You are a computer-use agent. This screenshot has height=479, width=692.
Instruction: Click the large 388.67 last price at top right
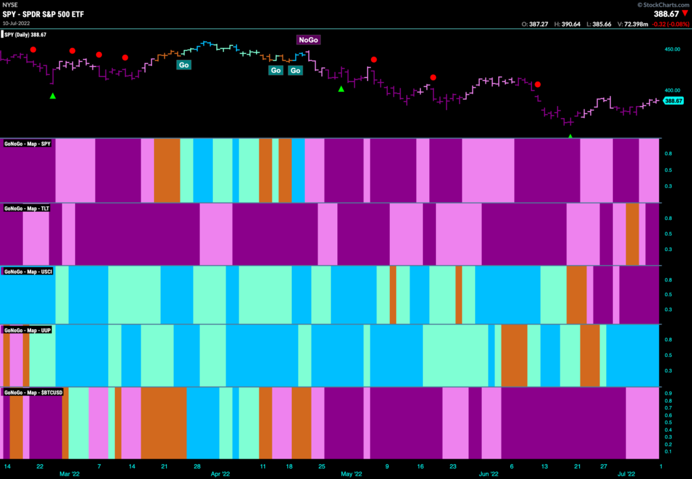coord(666,14)
